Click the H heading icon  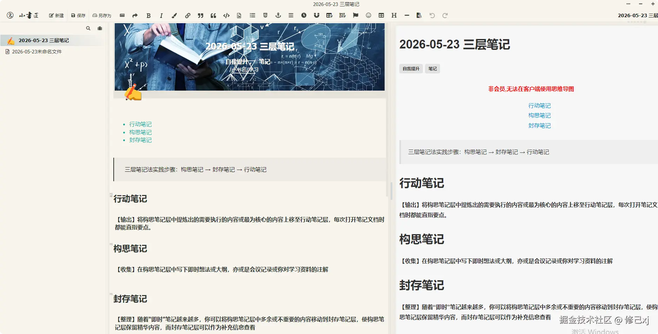pyautogui.click(x=394, y=15)
